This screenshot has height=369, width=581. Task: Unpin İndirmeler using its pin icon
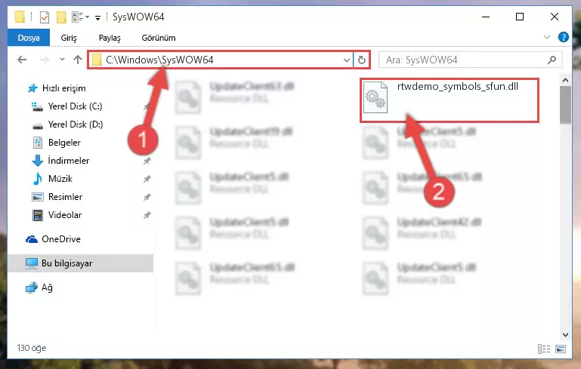[x=147, y=161]
